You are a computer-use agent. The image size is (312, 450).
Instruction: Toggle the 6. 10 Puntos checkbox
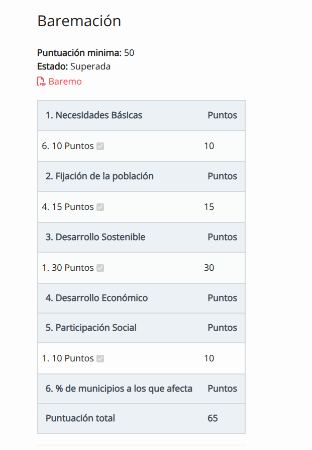pyautogui.click(x=100, y=146)
